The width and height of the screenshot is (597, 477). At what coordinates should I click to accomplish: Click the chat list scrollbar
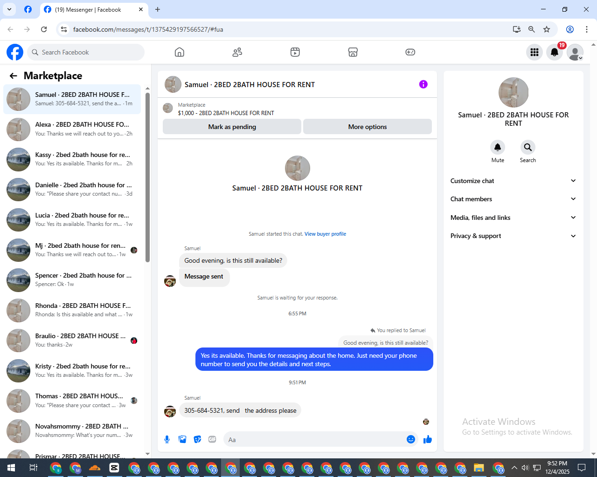point(147,177)
